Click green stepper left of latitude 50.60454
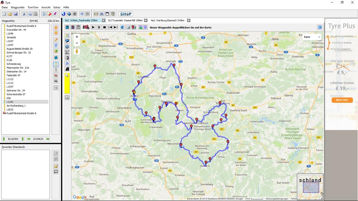The width and height of the screenshot is (358, 201). point(4,139)
